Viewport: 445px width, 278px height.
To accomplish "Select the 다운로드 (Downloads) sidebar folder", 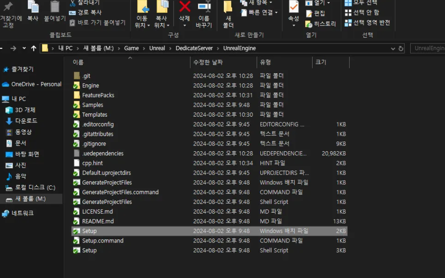I will [x=26, y=121].
